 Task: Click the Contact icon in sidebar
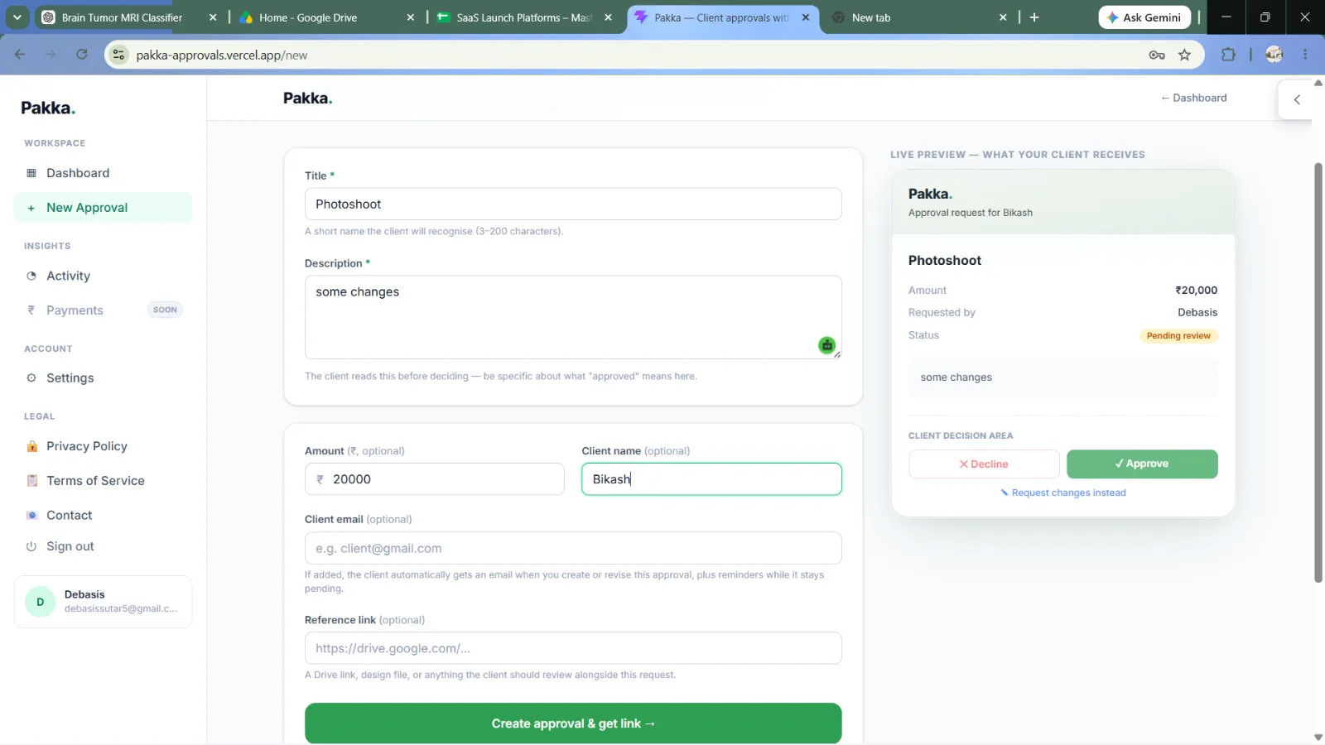[31, 515]
